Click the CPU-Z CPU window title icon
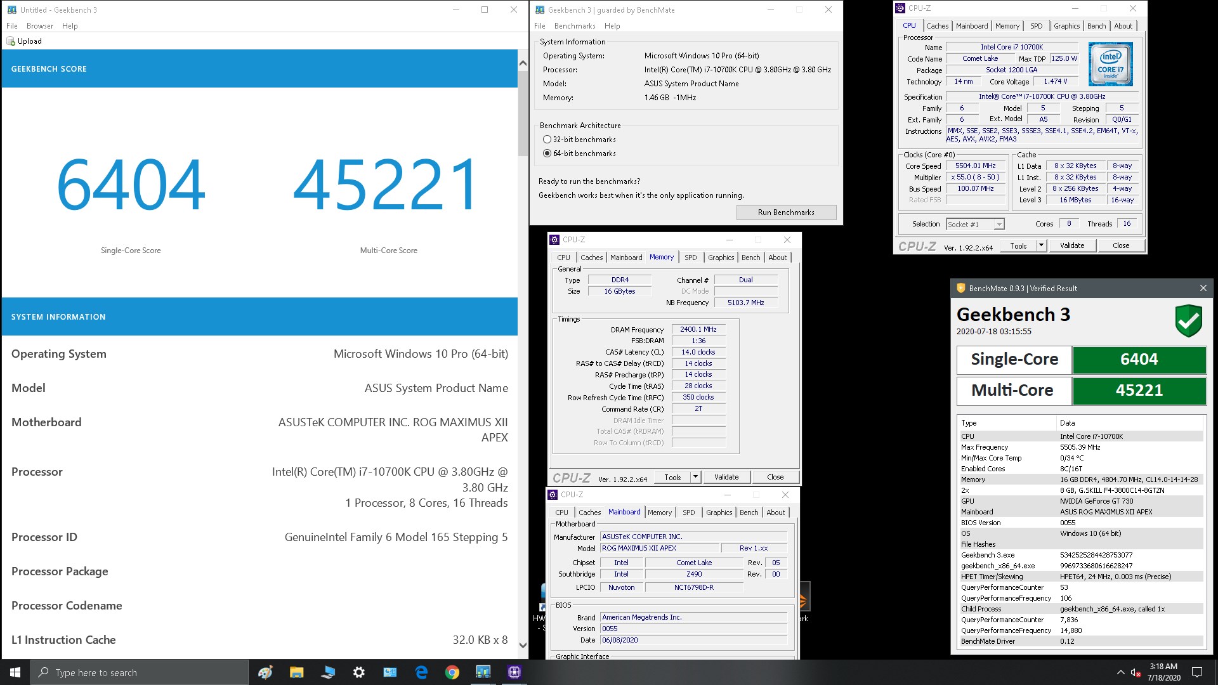 point(900,8)
